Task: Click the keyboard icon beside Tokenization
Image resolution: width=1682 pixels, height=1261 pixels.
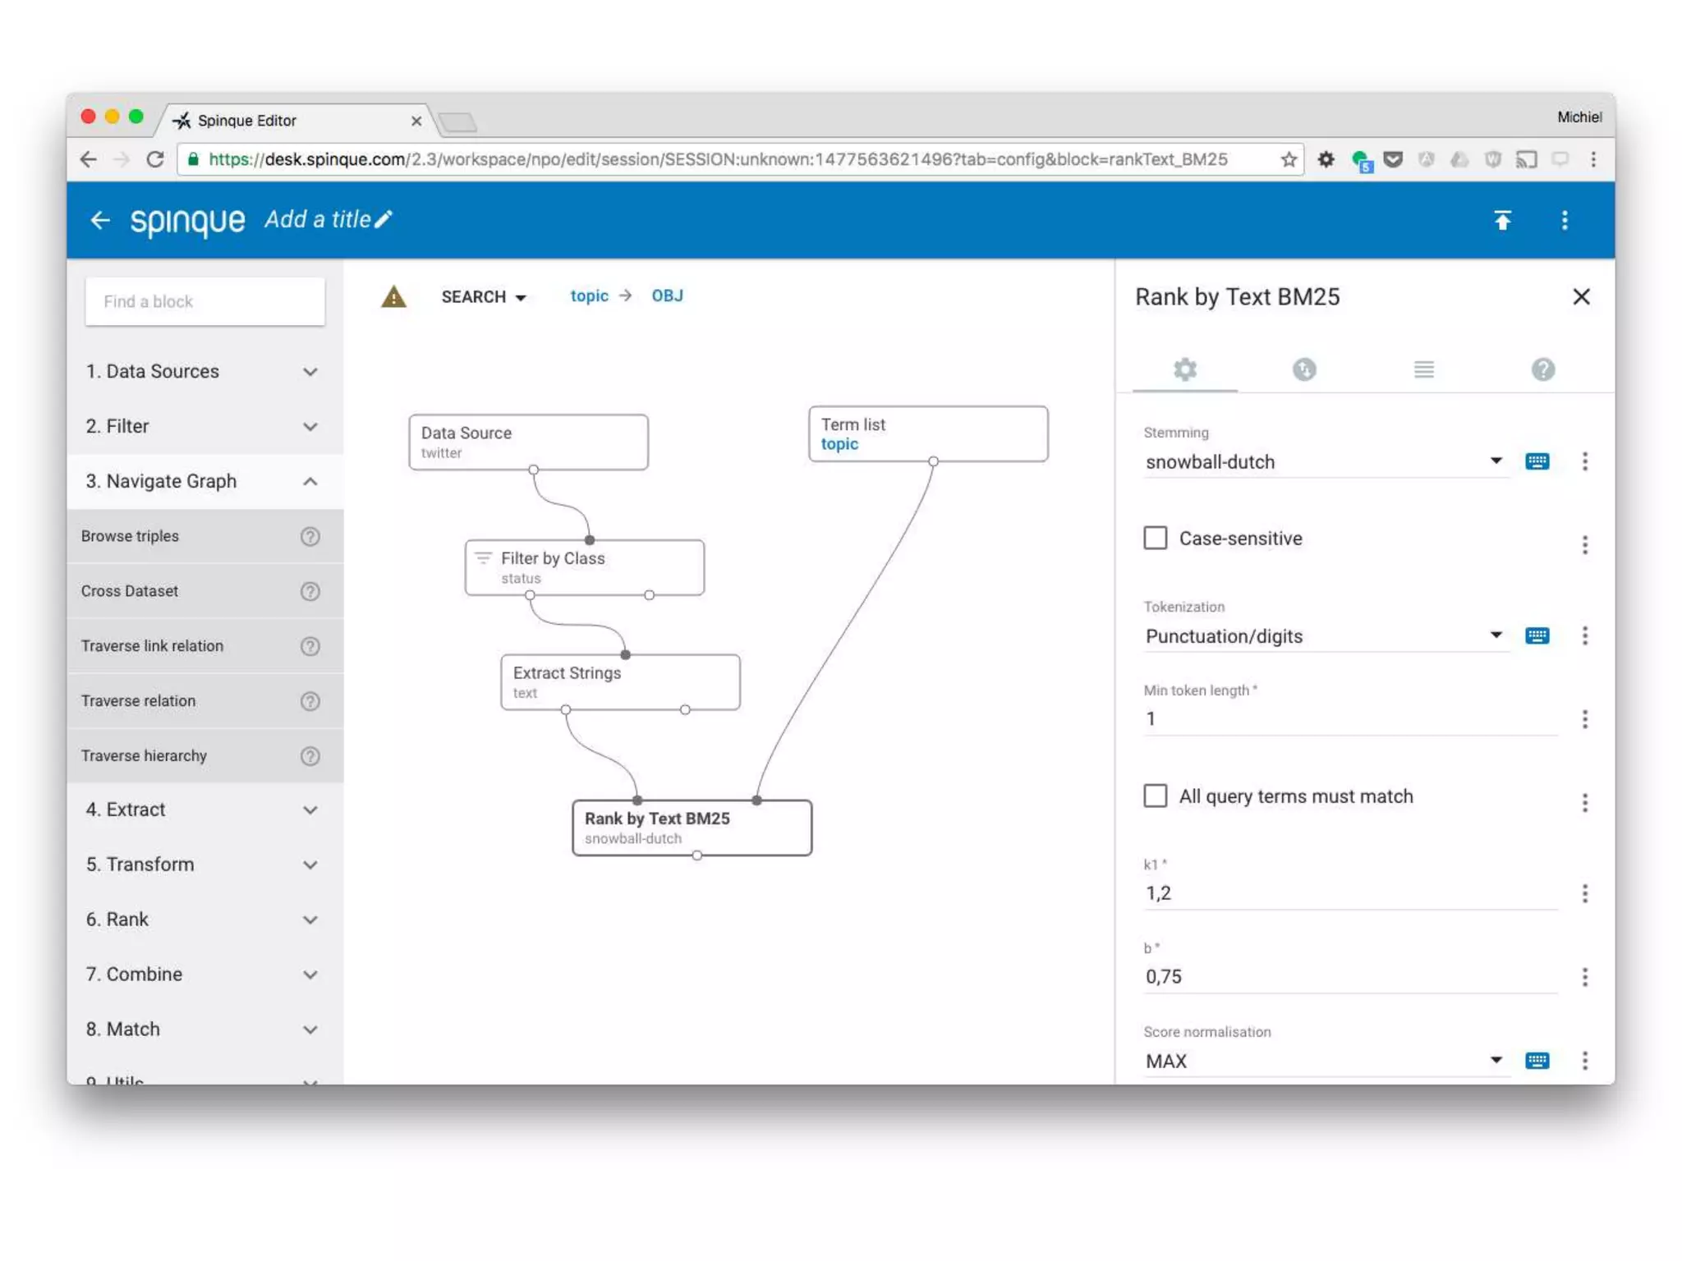Action: tap(1537, 635)
